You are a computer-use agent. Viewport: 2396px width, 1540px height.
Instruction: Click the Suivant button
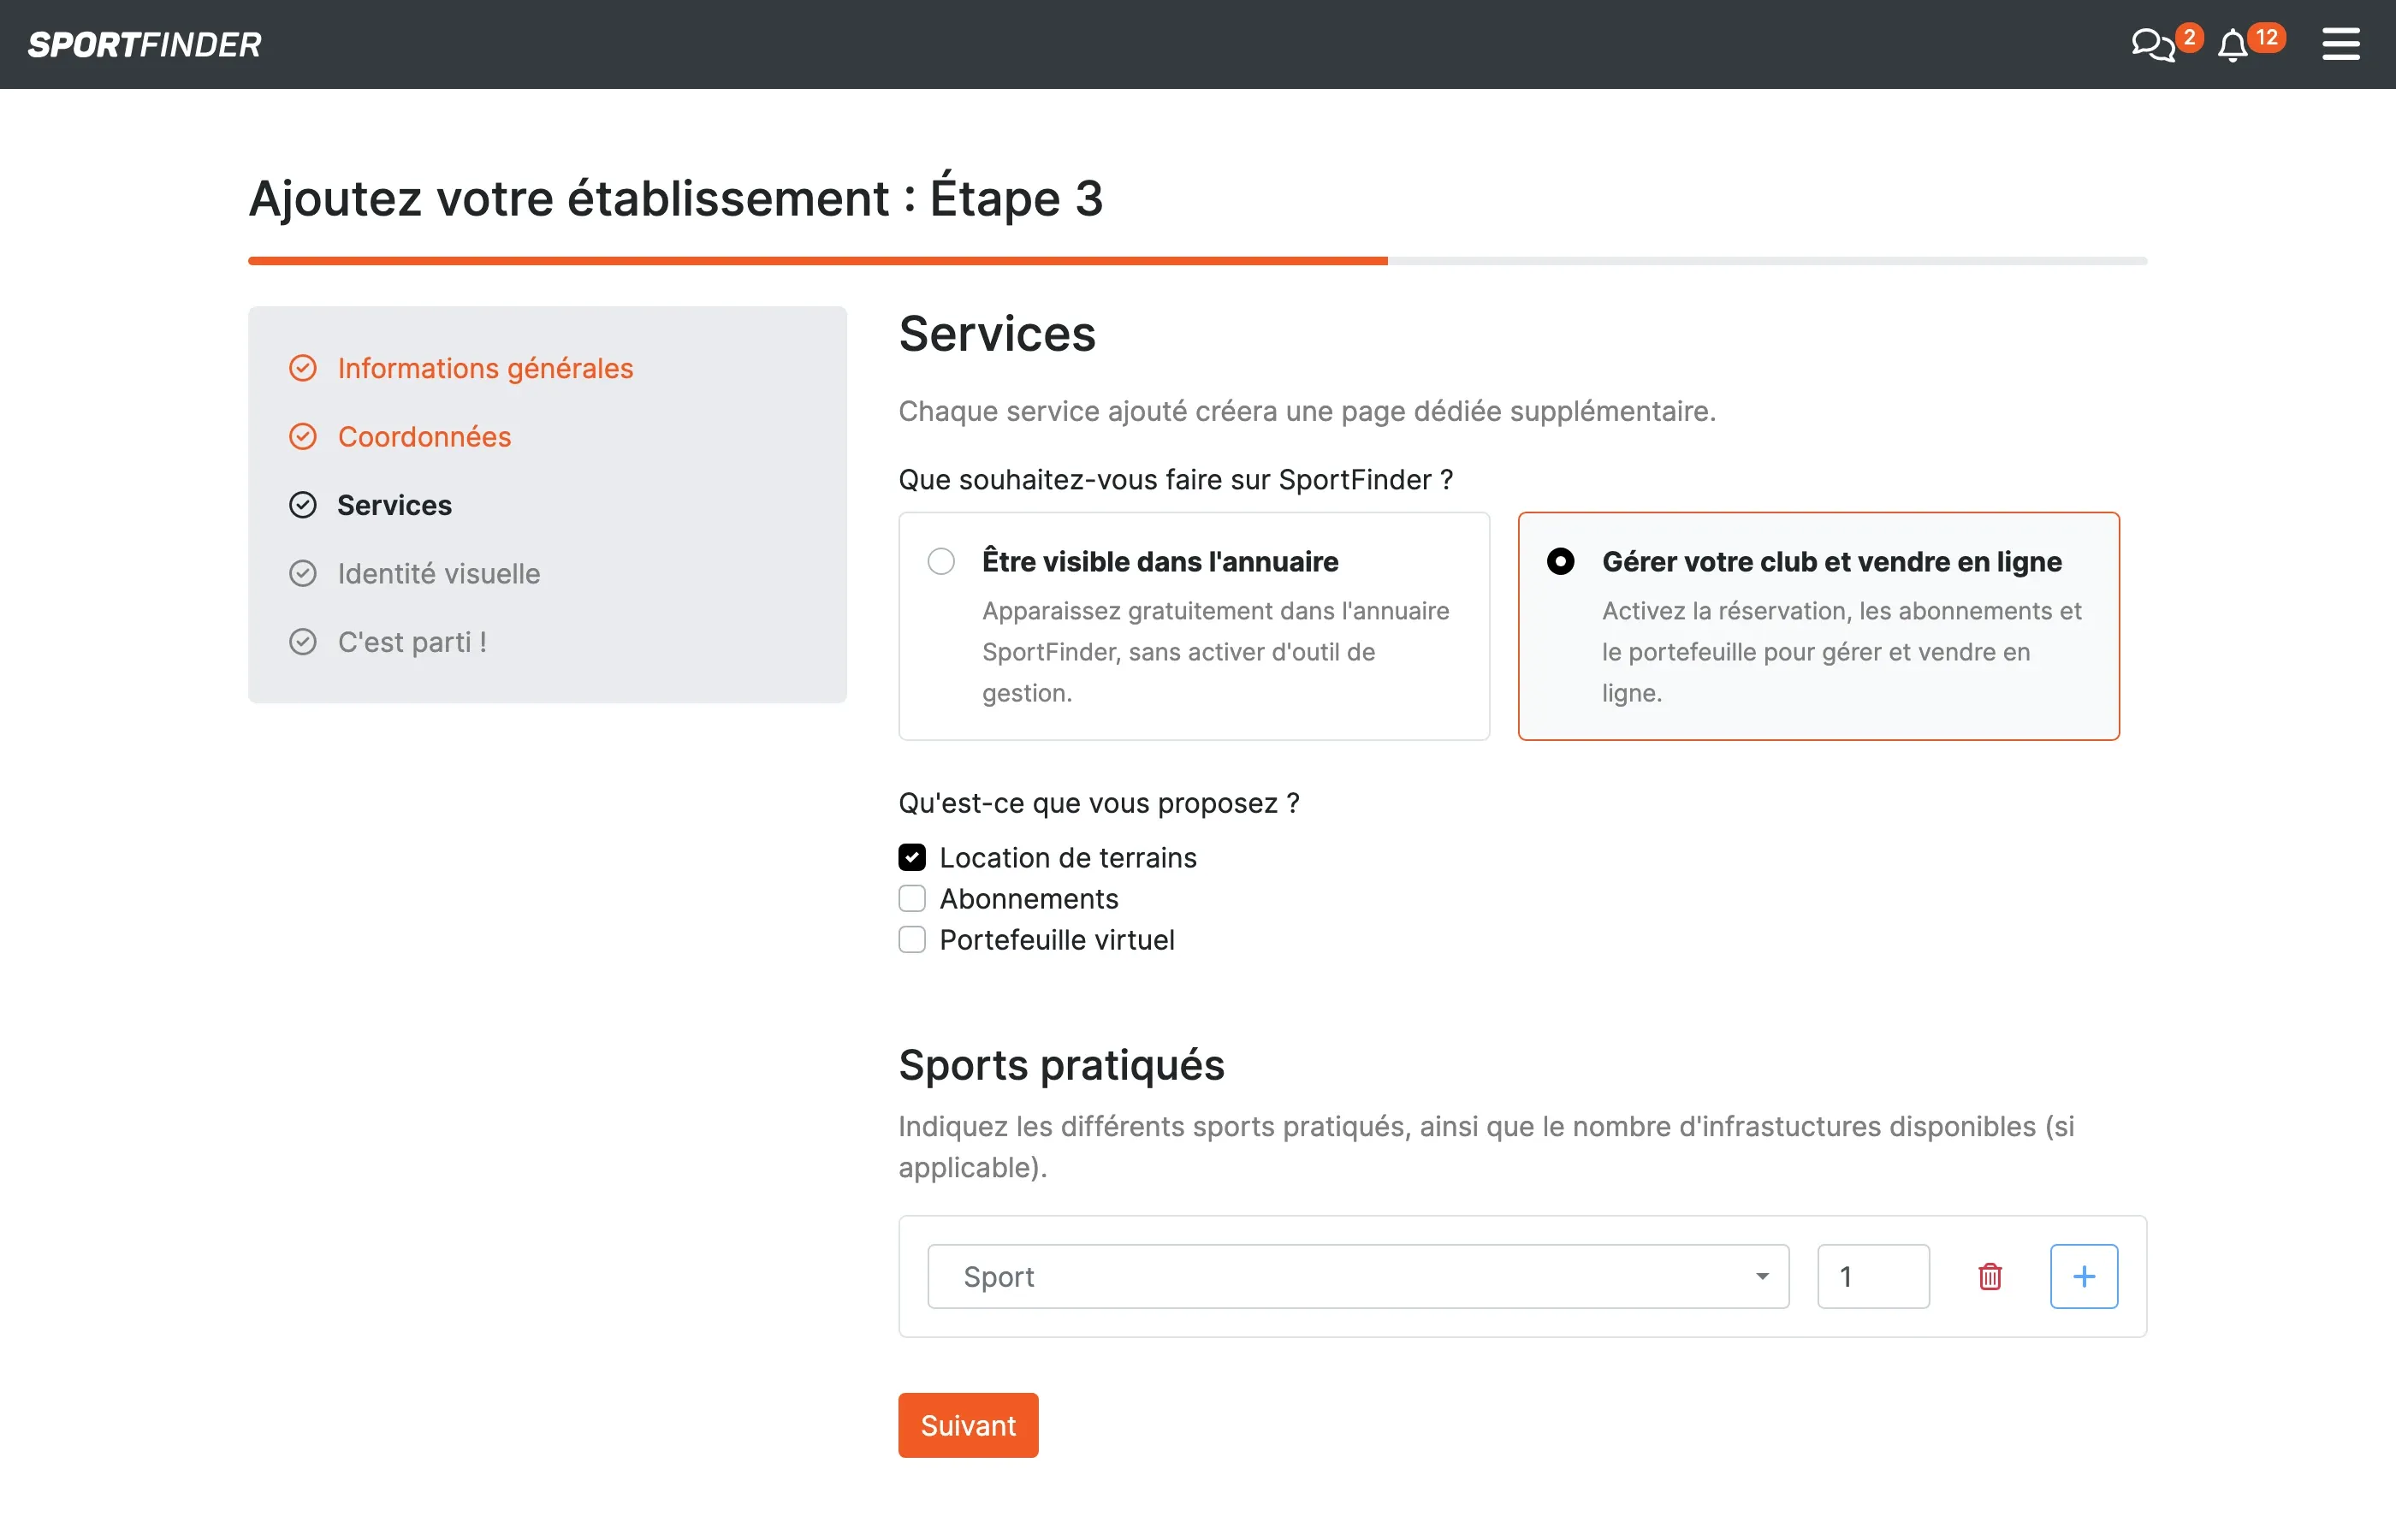pyautogui.click(x=968, y=1425)
